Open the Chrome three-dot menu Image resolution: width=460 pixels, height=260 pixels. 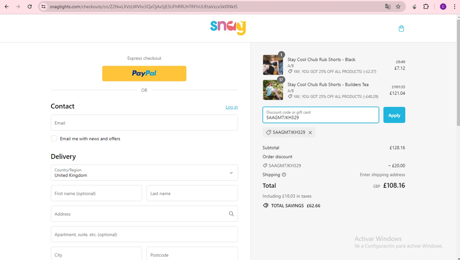454,6
